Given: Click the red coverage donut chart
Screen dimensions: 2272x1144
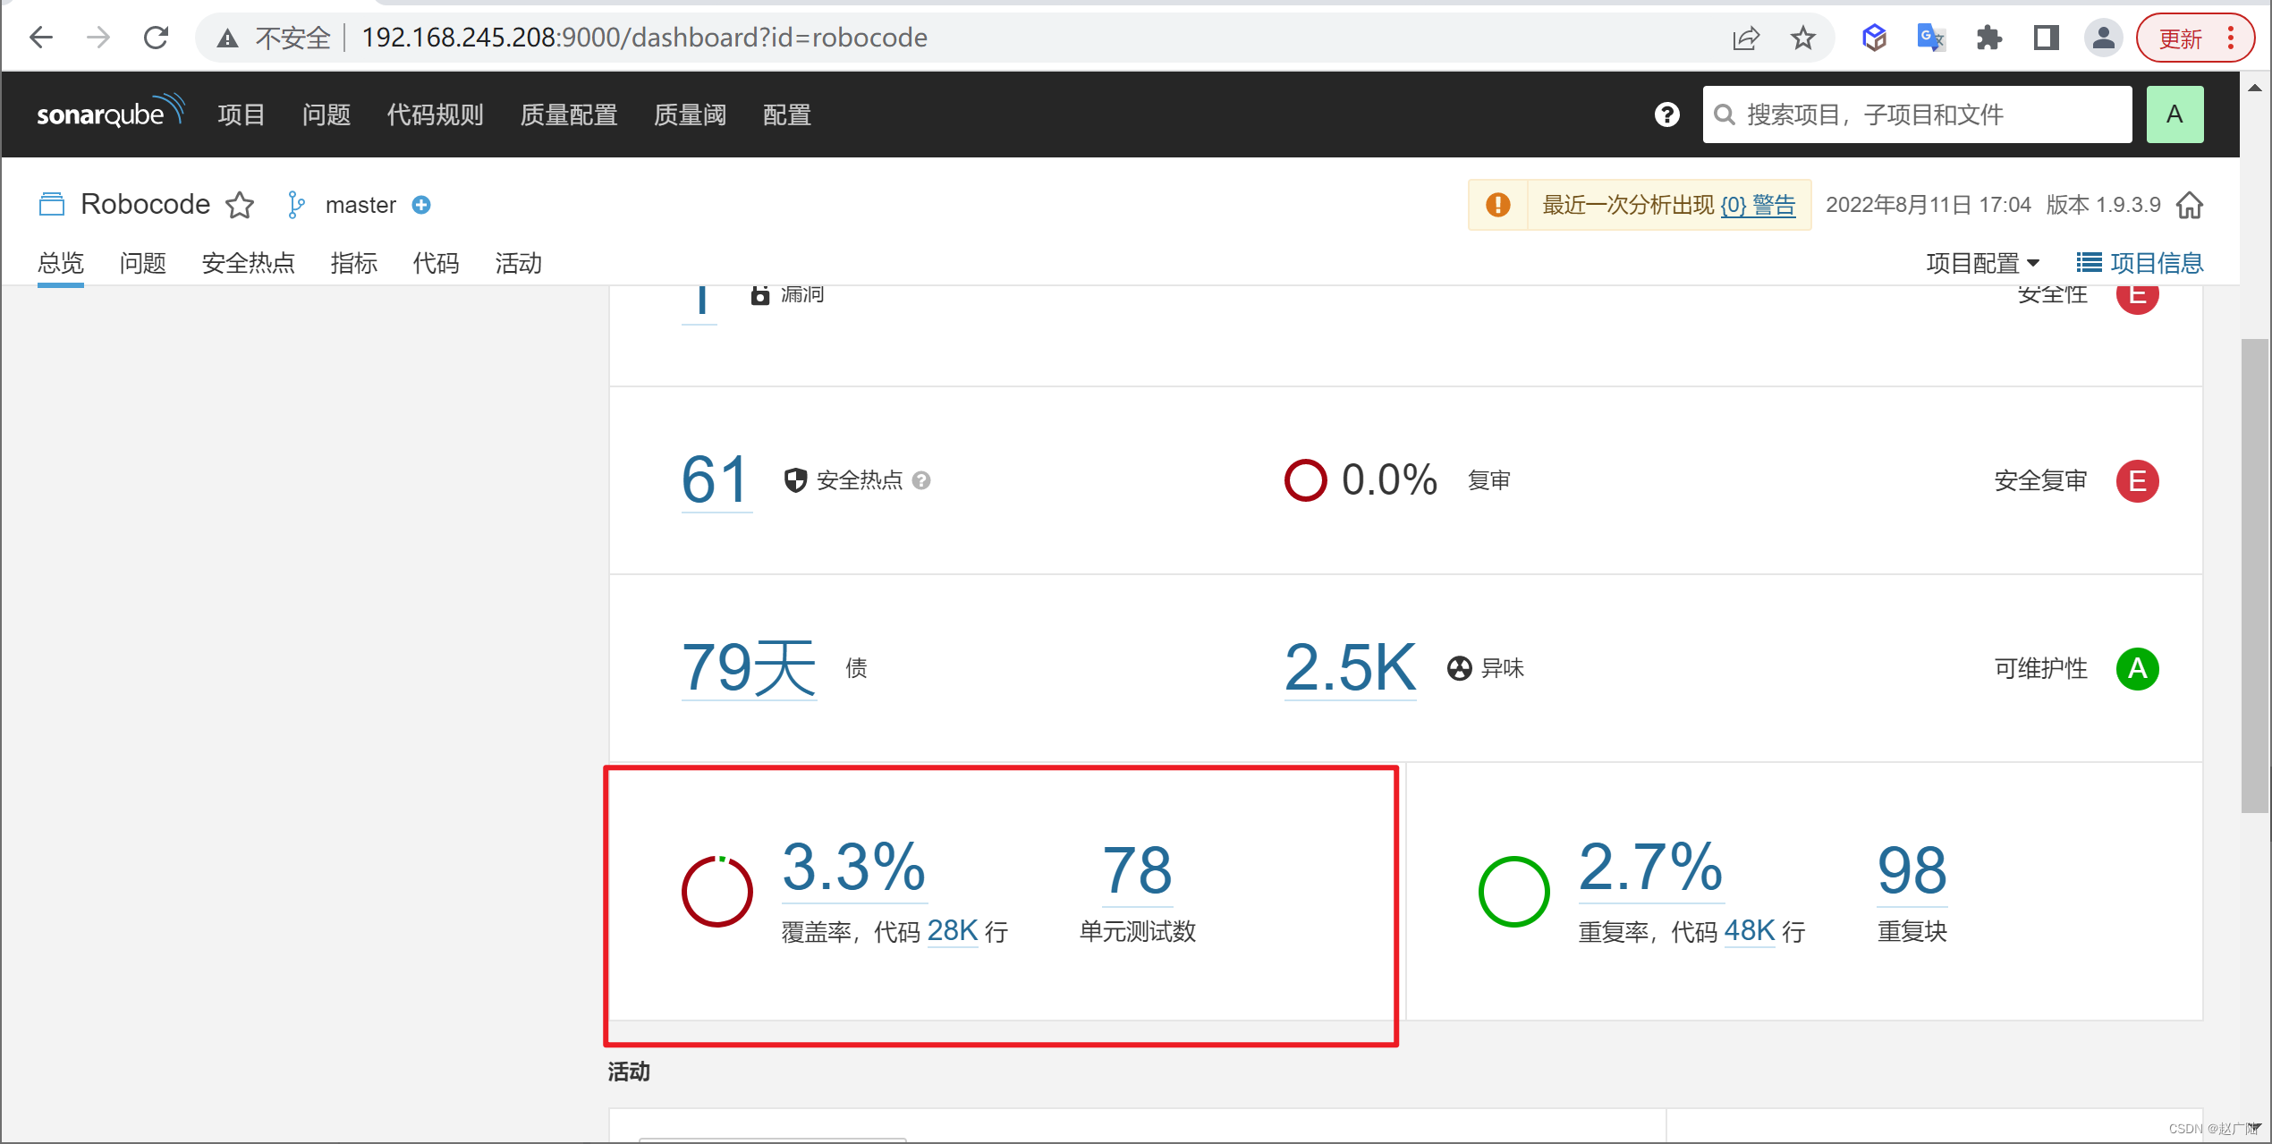Looking at the screenshot, I should coord(717,892).
